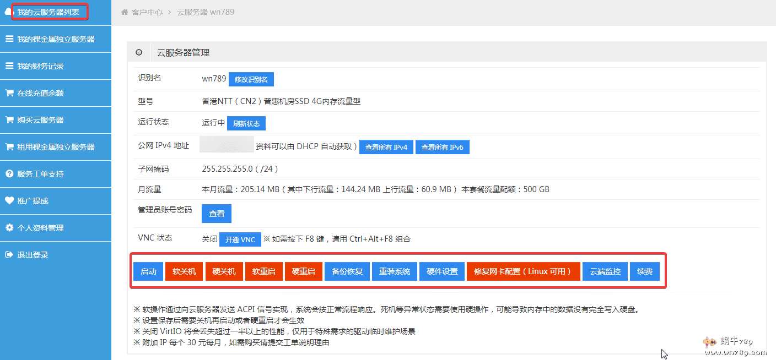Click the question mark icon beside 服务工单支持
The image size is (776, 360).
click(x=9, y=174)
